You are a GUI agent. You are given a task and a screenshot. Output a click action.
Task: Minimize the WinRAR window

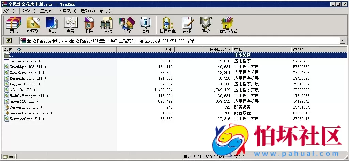(x=333, y=4)
